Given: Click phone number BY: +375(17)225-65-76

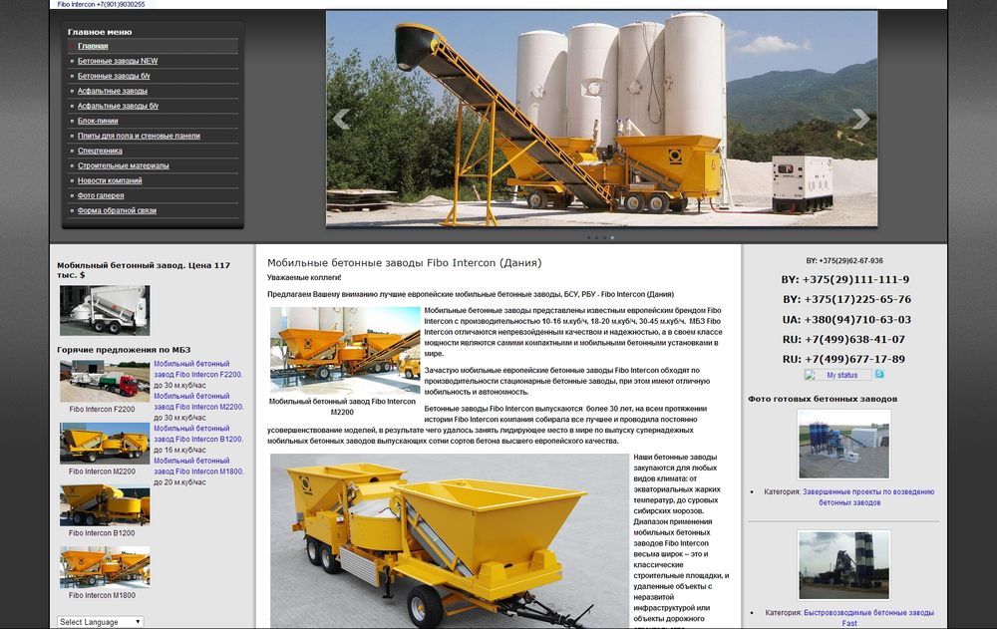Looking at the screenshot, I should click(846, 299).
